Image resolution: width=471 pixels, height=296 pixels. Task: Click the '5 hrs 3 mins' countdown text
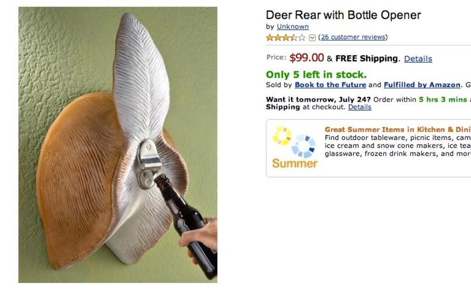tap(443, 99)
